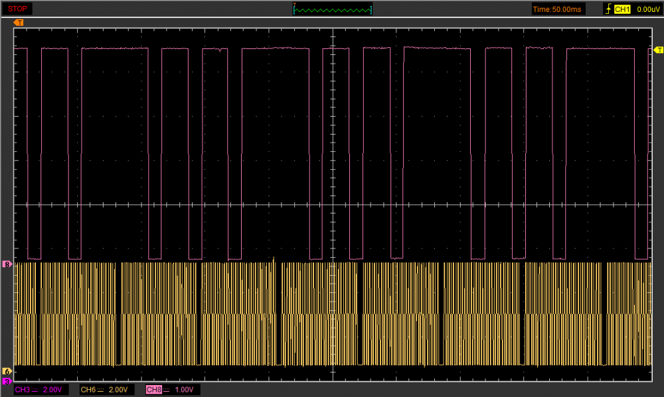Click the yellow trigger level marker on right edge
The height and width of the screenshot is (397, 664).
(659, 50)
